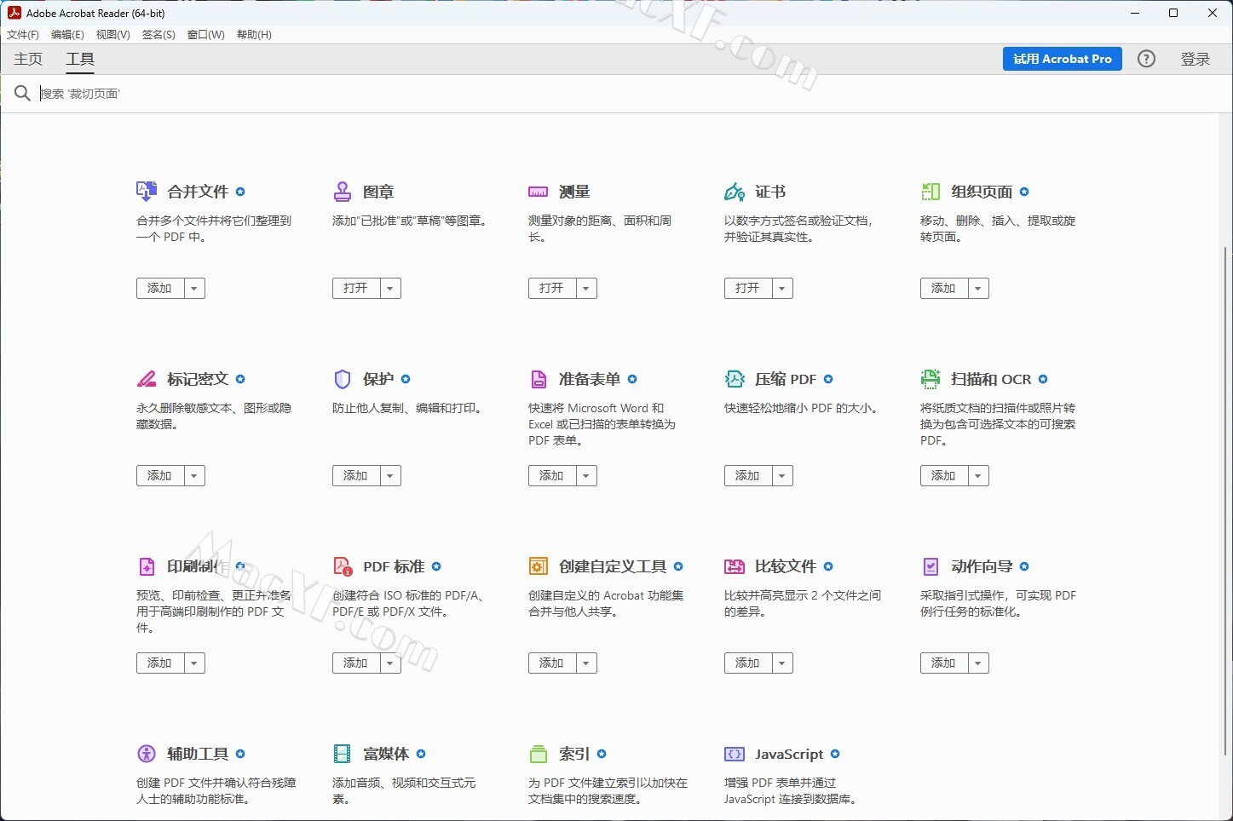Select the Protect (保护) shield icon

(343, 379)
